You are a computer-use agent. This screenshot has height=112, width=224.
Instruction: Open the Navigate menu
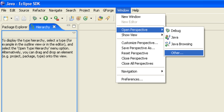56,10
